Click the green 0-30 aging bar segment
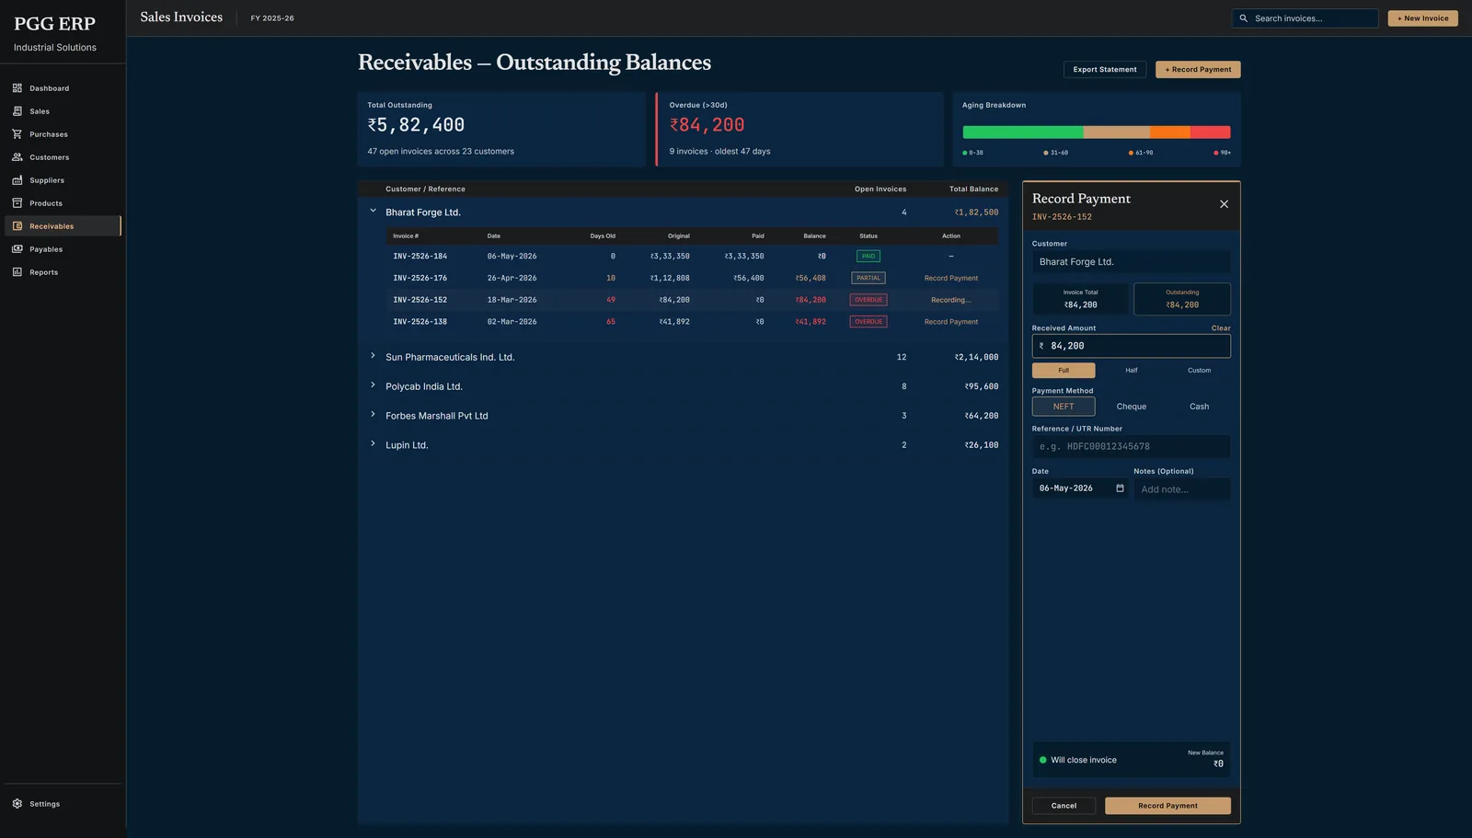This screenshot has width=1472, height=838. (1023, 132)
